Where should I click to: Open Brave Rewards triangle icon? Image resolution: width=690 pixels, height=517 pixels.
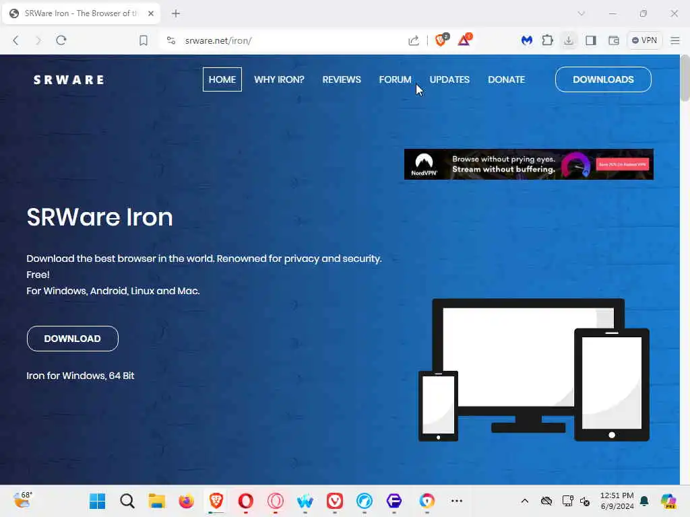pyautogui.click(x=465, y=40)
